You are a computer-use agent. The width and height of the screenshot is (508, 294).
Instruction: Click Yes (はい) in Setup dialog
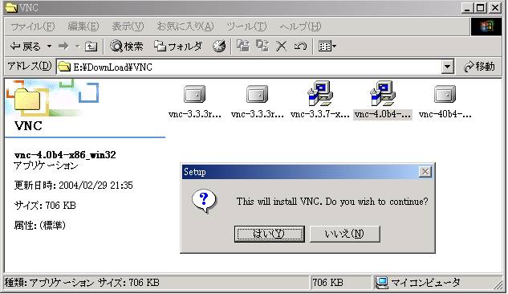coord(269,234)
